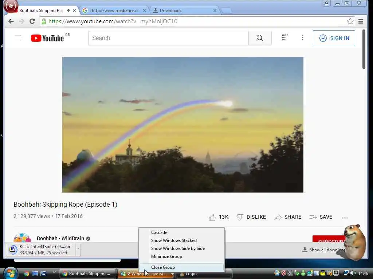
Task: Save the video to a playlist
Action: click(321, 217)
